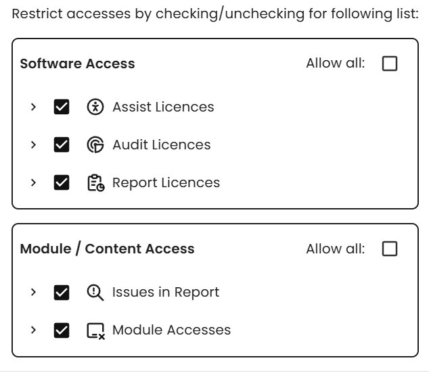Expand the Module Accesses row
The width and height of the screenshot is (429, 373).
(33, 330)
